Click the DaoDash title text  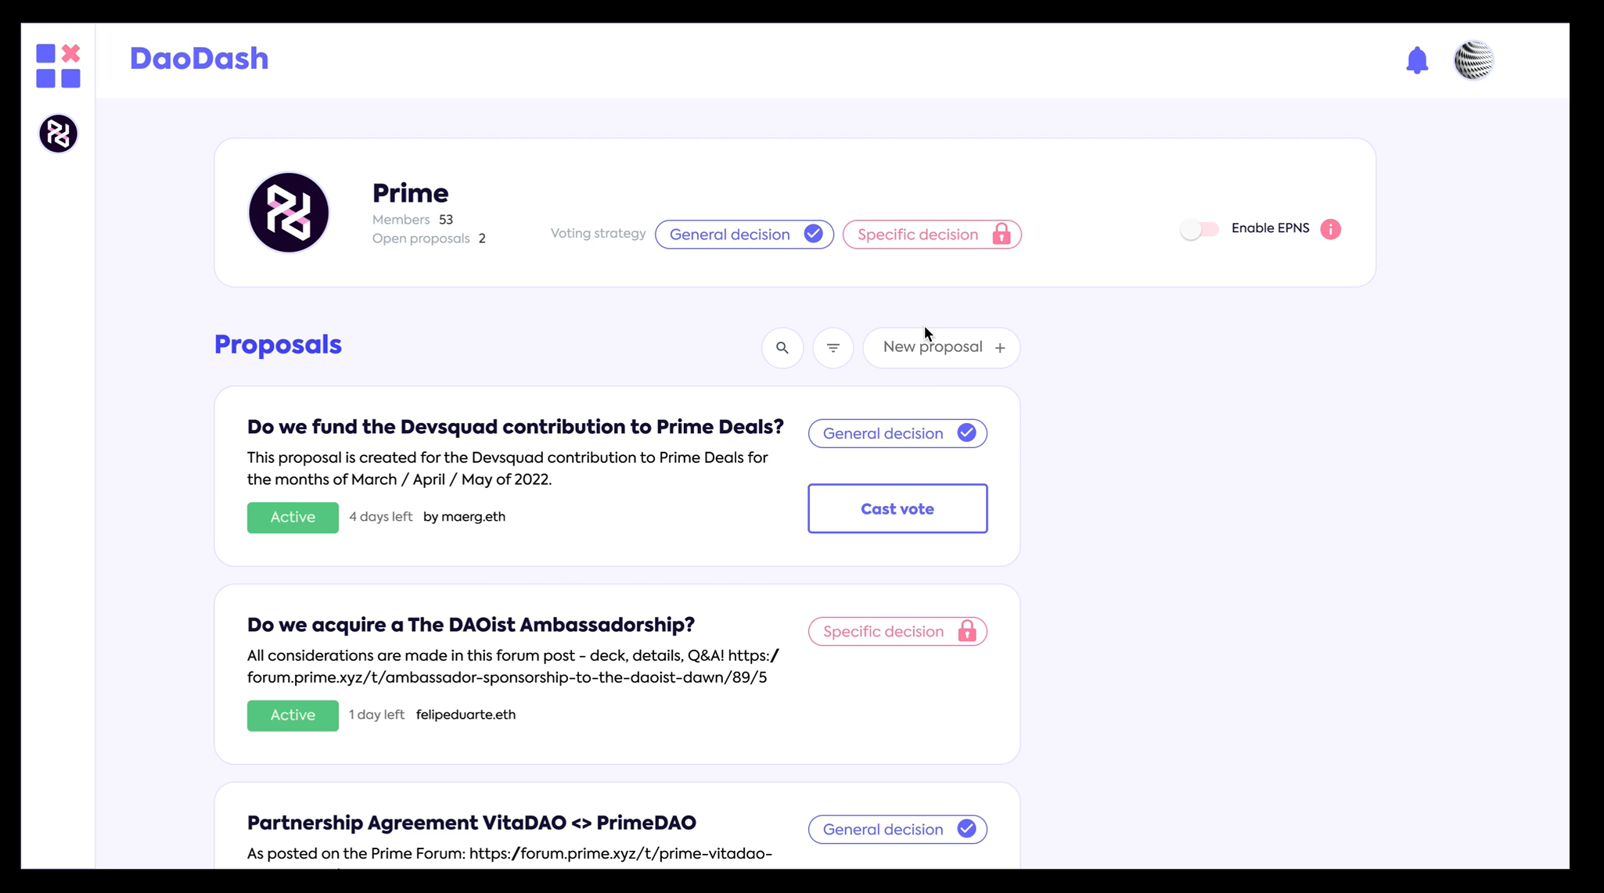pyautogui.click(x=199, y=59)
